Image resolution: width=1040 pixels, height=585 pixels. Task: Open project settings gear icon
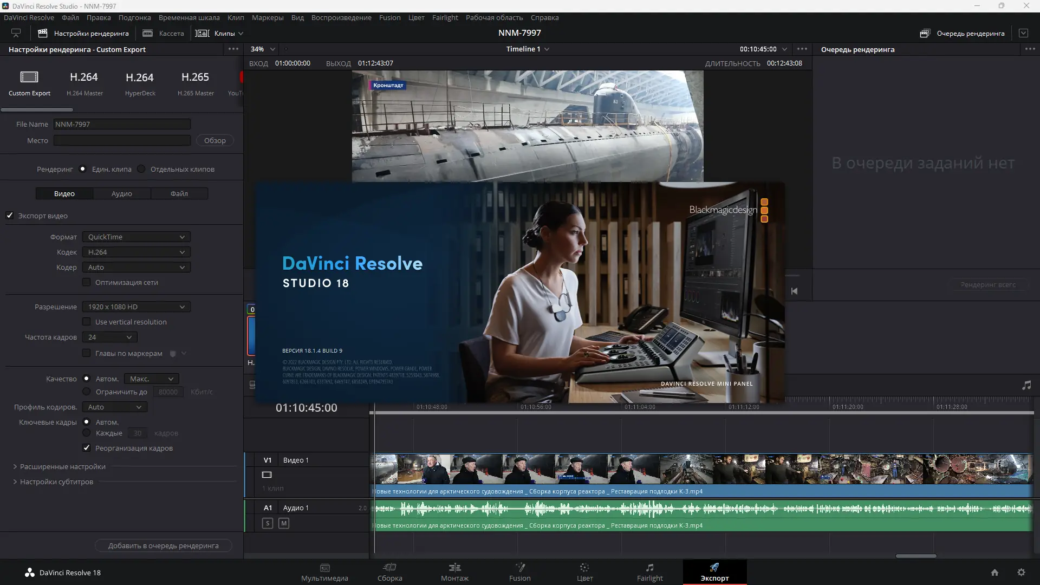click(1021, 573)
